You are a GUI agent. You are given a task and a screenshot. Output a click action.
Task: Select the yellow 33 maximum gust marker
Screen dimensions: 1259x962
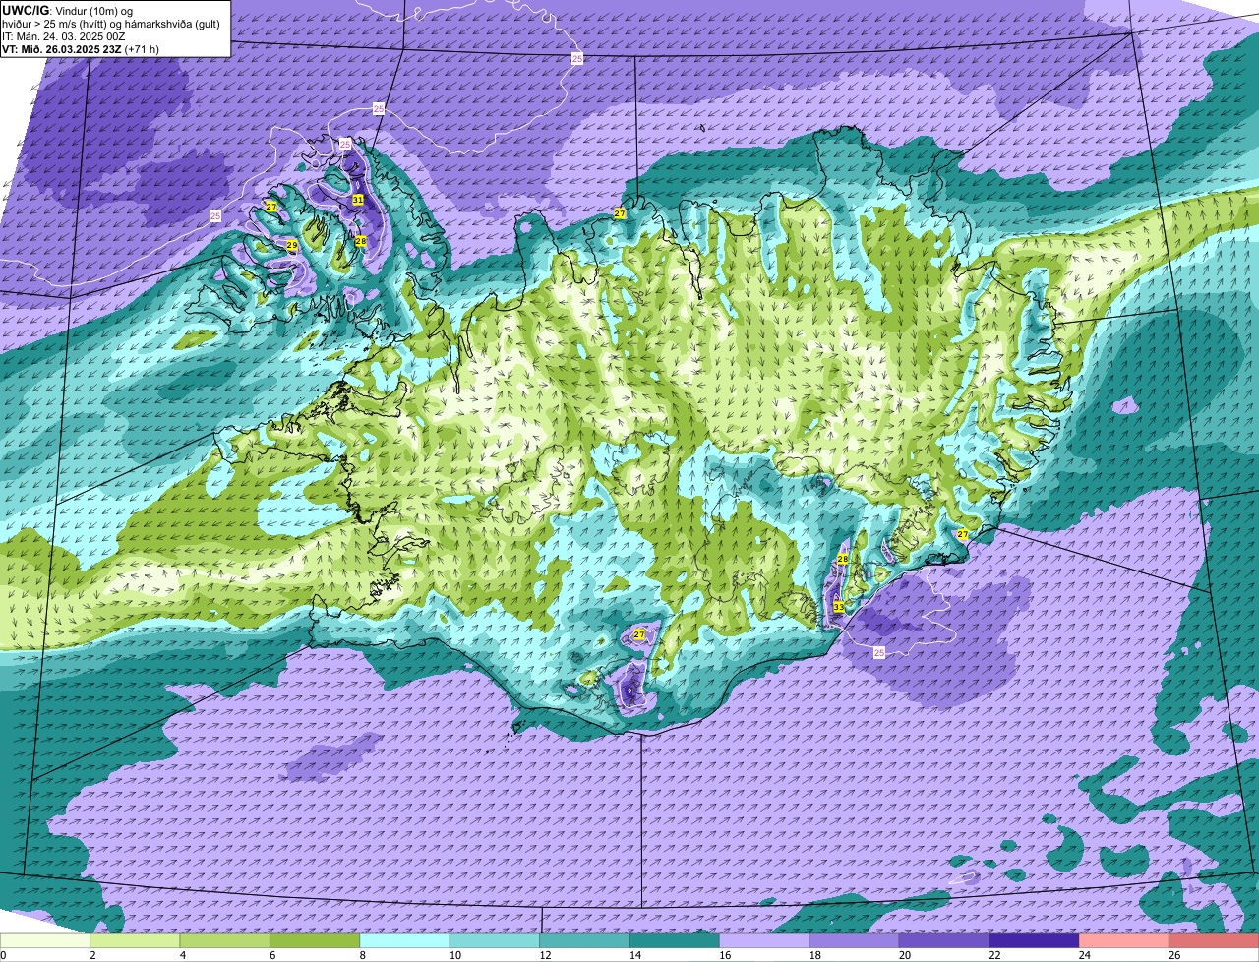[x=838, y=608]
